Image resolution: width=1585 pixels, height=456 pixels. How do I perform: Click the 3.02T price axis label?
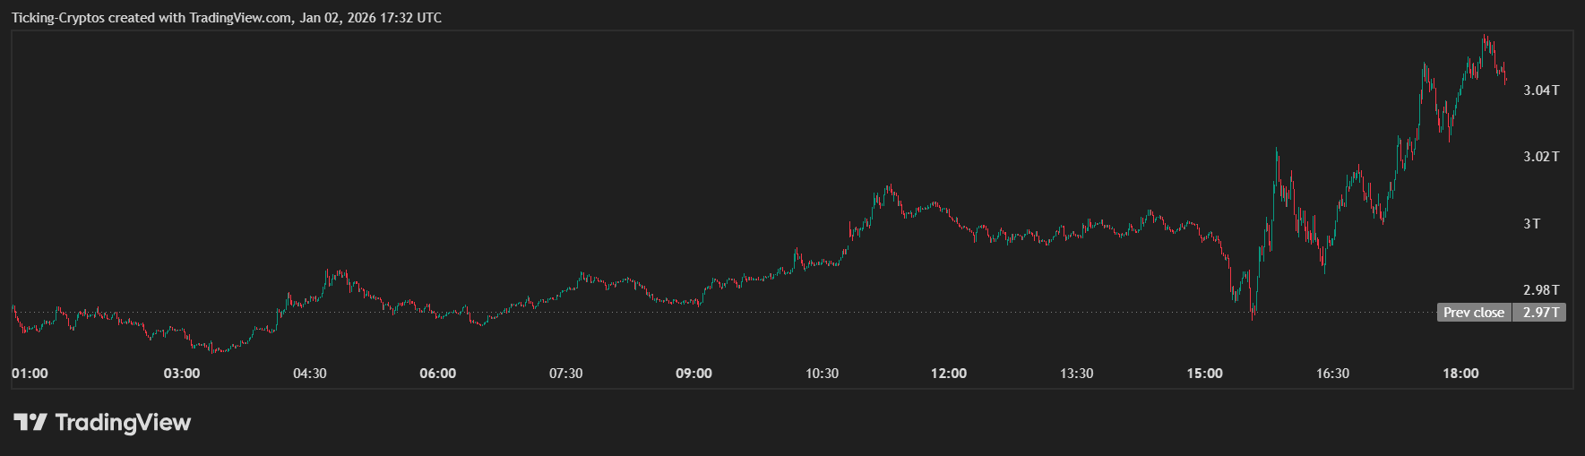(1541, 157)
